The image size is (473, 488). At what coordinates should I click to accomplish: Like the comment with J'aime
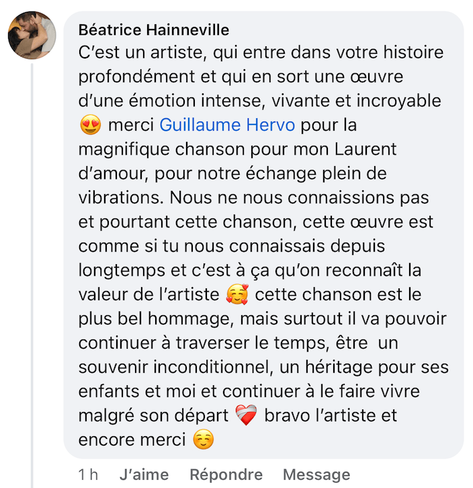[144, 475]
